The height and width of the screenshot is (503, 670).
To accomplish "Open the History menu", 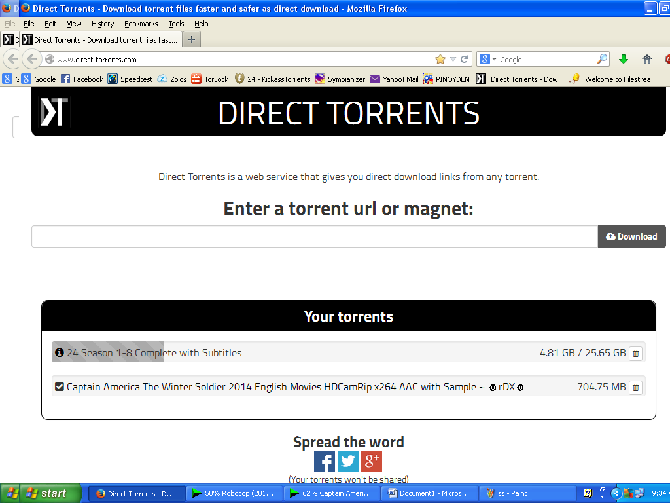I will click(x=103, y=24).
